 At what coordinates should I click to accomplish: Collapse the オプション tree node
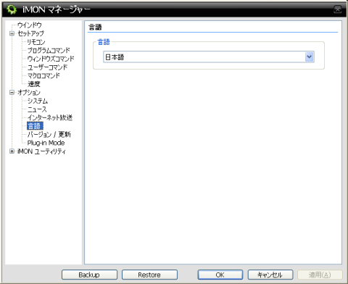[x=12, y=93]
